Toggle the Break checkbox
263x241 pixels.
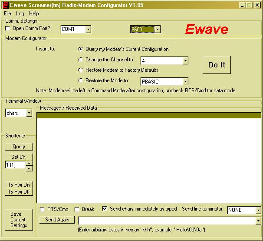[x=77, y=209]
